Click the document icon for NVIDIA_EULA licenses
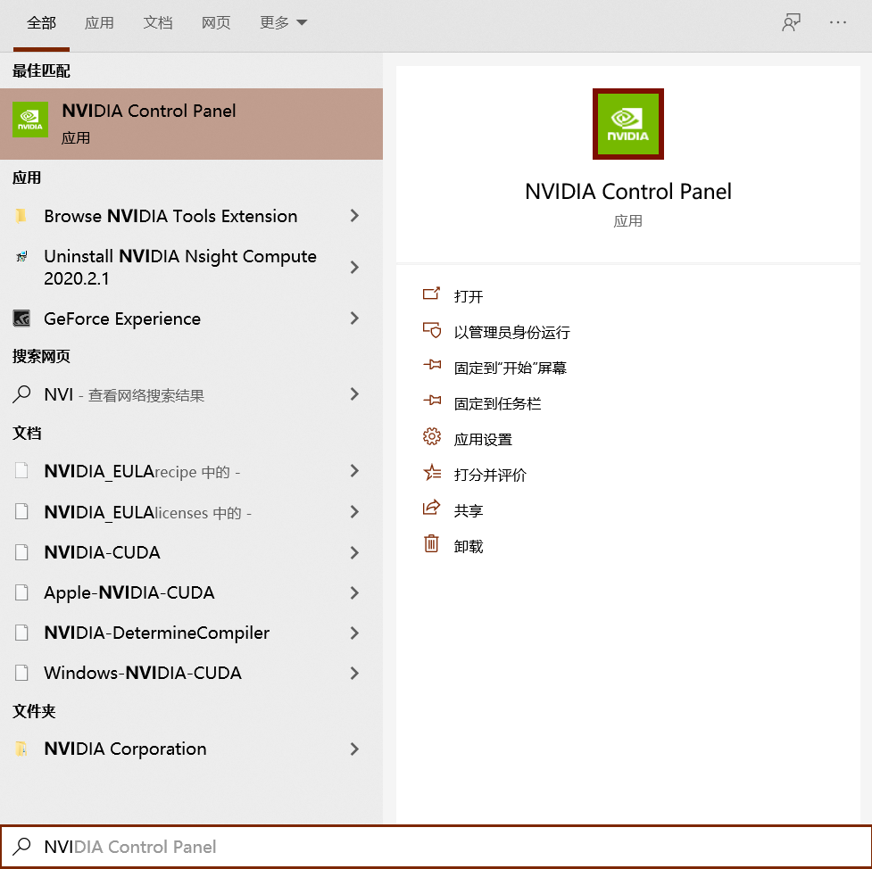Screen dimensions: 872x869 21,511
